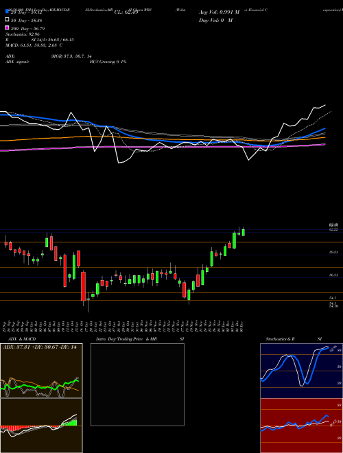Image resolution: width=343 pixels, height=453 pixels.
Task: Click the 'ADX & MACD' panel title
Action: point(22,339)
